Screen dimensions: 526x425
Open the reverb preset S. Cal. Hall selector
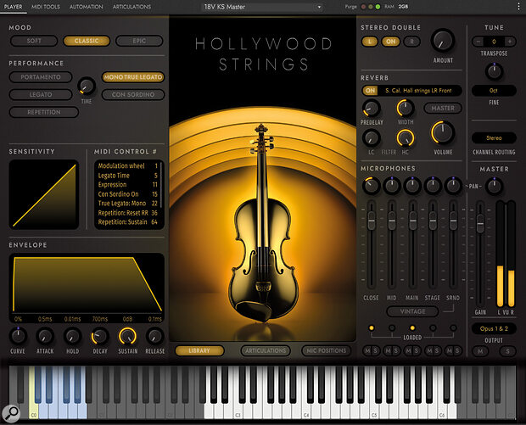[418, 91]
